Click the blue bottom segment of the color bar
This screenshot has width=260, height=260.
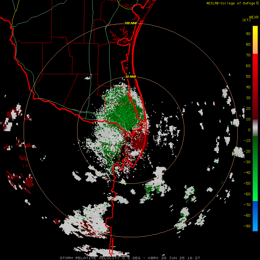point(255,216)
